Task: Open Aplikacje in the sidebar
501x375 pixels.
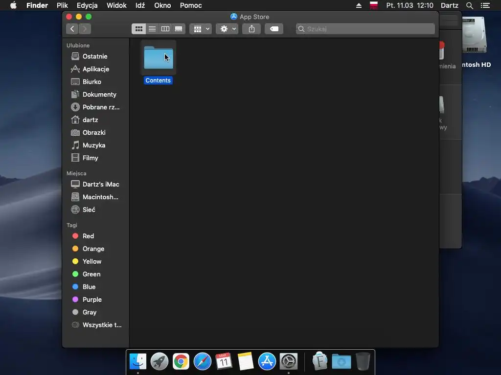Action: (x=95, y=69)
